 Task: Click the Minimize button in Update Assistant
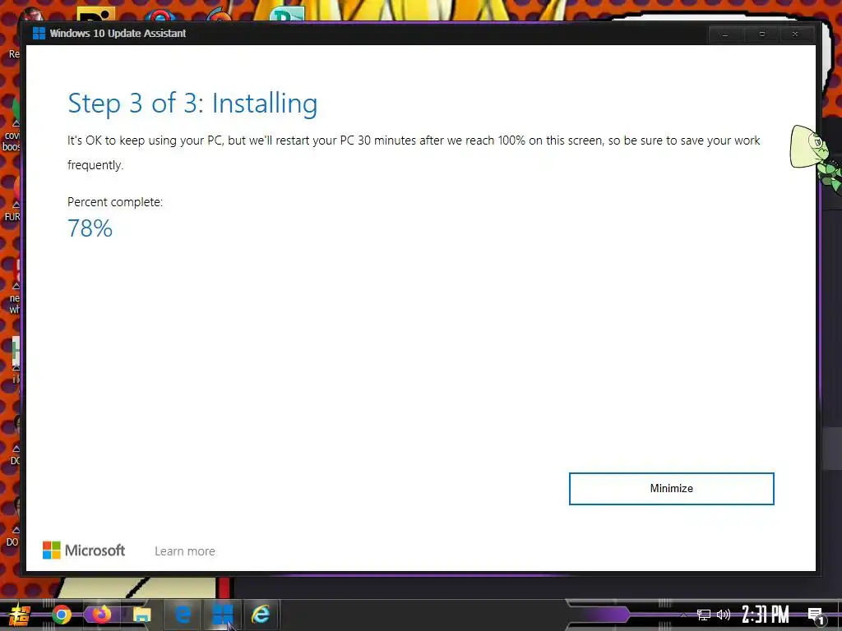671,488
